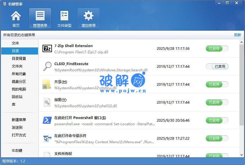Viewport: 245px width, 165px height.
Task: Select 在此打开命令提示符 entry title
Action: 70,136
